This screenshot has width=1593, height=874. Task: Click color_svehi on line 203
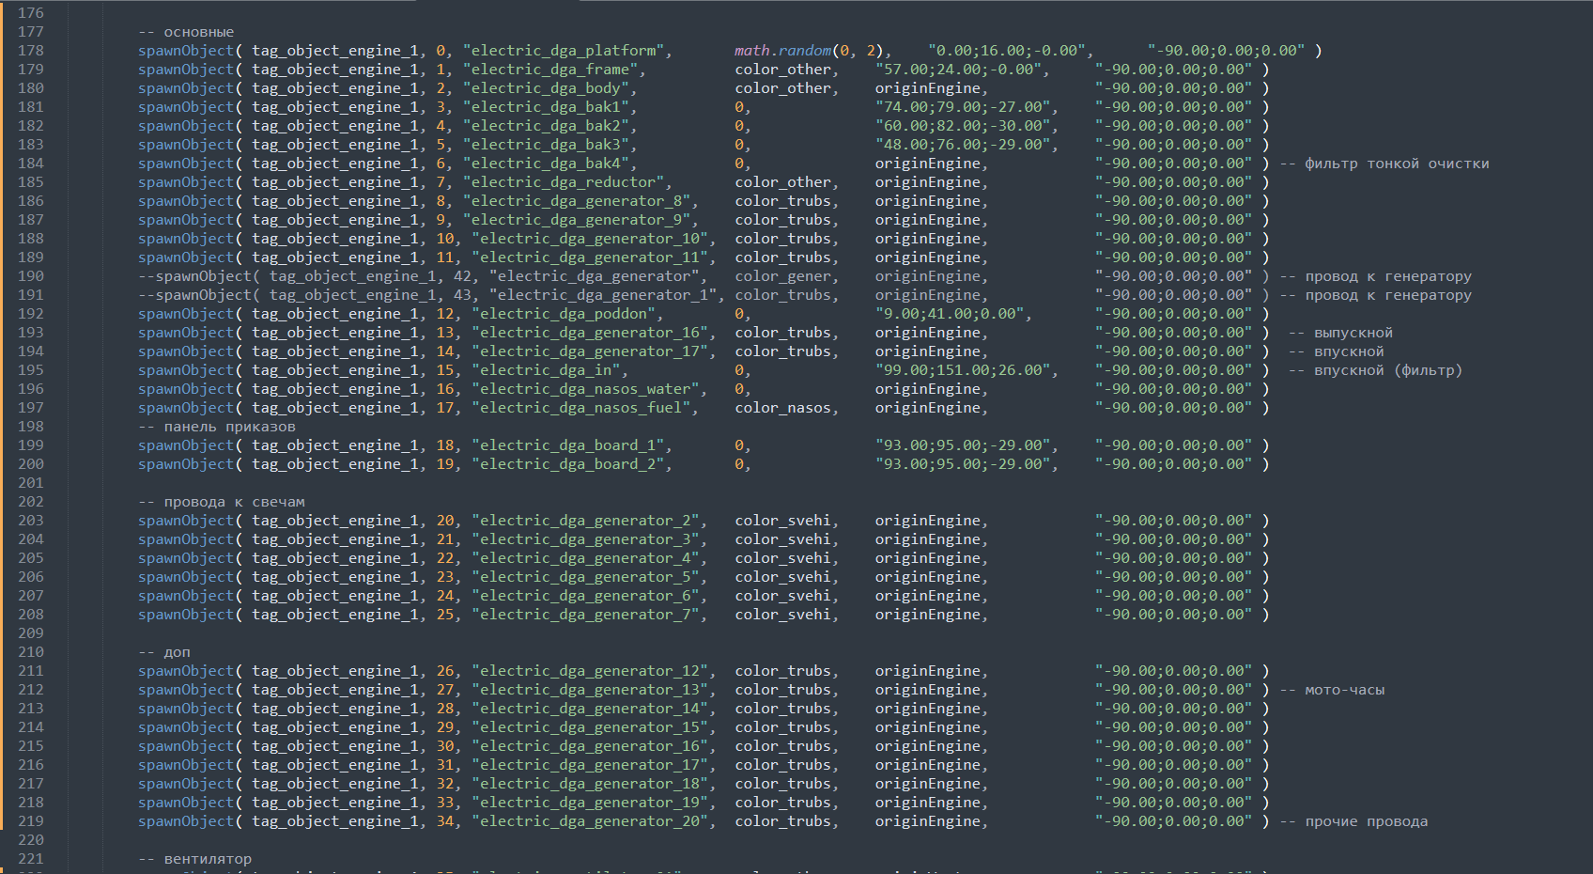pos(783,521)
